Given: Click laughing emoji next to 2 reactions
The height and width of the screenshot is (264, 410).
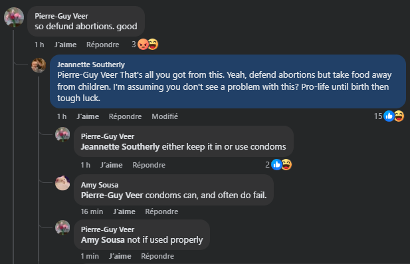Looking at the screenshot, I should click(286, 164).
